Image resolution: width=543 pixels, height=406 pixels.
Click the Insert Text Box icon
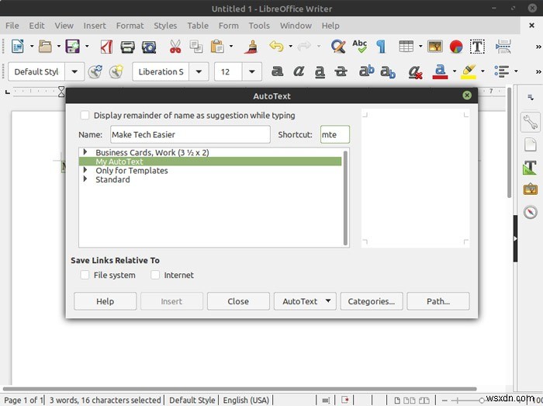point(477,47)
